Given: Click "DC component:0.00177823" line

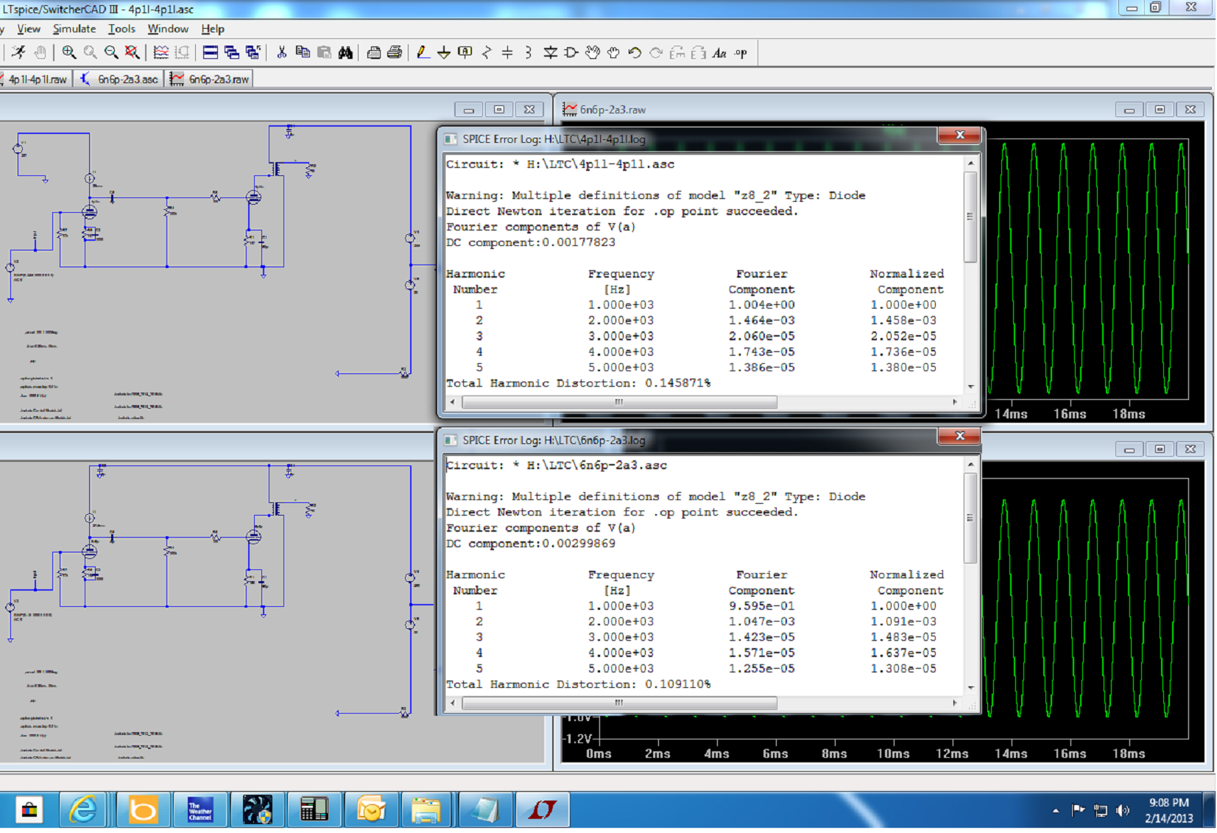Looking at the screenshot, I should (531, 243).
